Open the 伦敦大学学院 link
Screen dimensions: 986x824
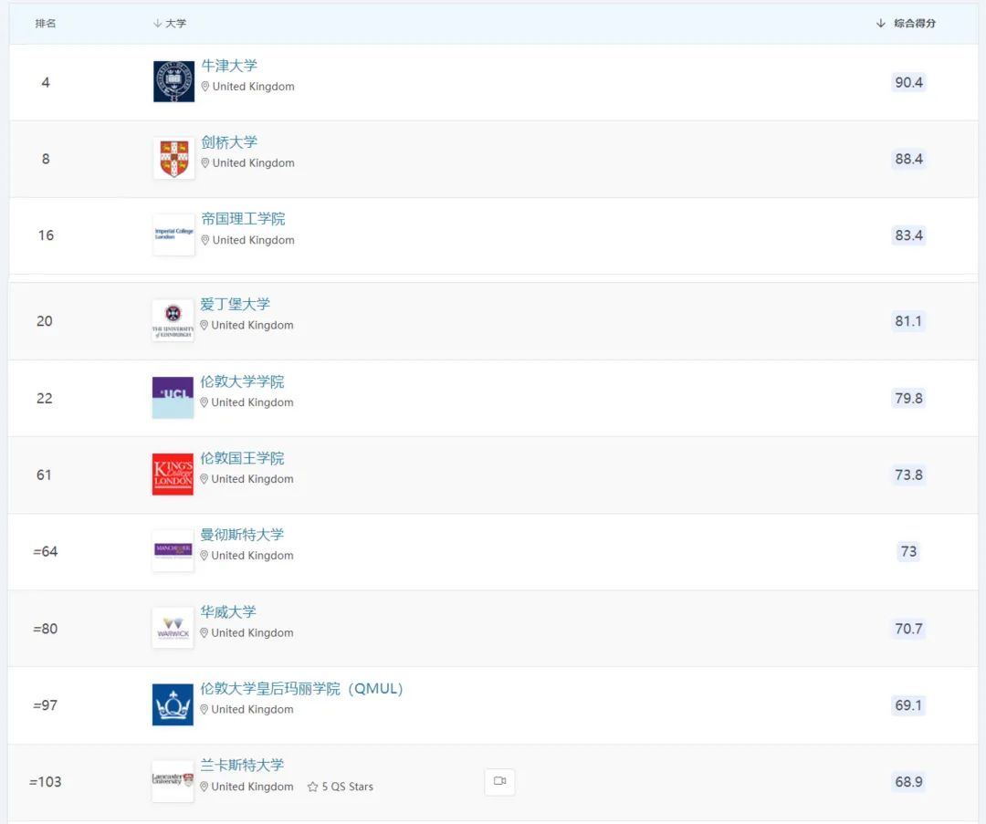click(242, 381)
